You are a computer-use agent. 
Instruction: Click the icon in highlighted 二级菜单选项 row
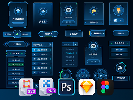(35, 50)
